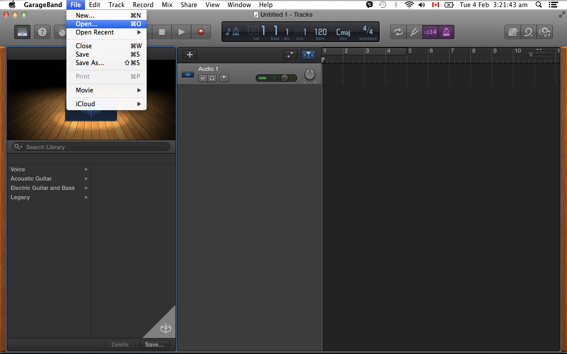Screen dimensions: 567x354
Task: Expand the Movie submenu
Action: (x=106, y=90)
